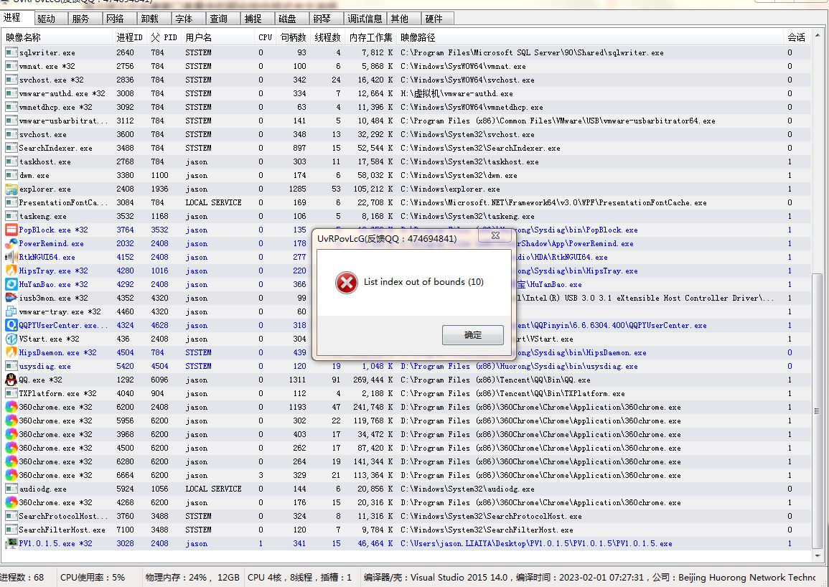Click the dwm.exe process icon
This screenshot has width=829, height=587.
point(11,175)
